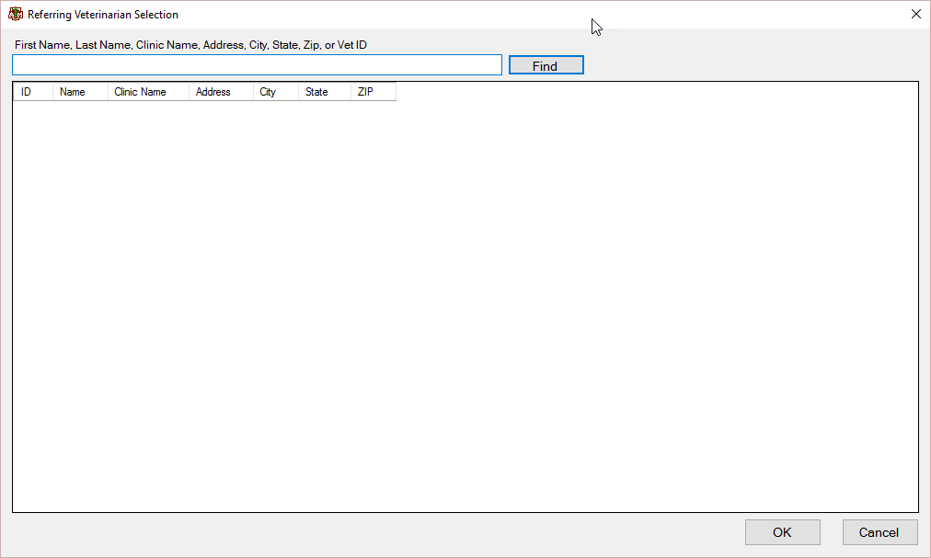Close the Referring Veterinarian Selection window

915,14
